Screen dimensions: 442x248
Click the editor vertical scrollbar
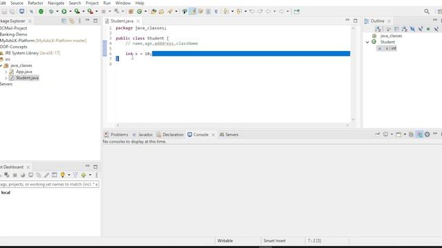pos(353,74)
